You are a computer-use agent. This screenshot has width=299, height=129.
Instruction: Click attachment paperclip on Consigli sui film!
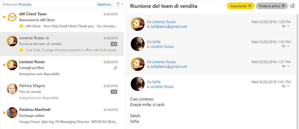[115, 68]
